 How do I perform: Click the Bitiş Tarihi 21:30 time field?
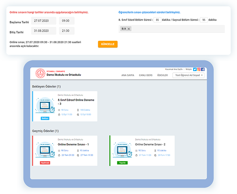(x=69, y=30)
